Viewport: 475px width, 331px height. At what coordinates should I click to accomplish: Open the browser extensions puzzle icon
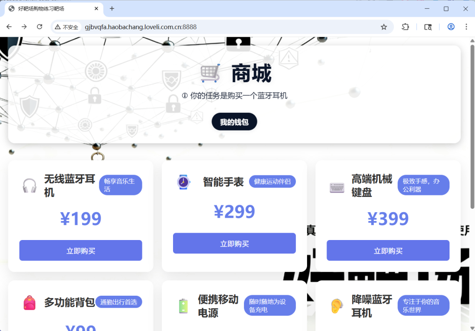(x=405, y=27)
